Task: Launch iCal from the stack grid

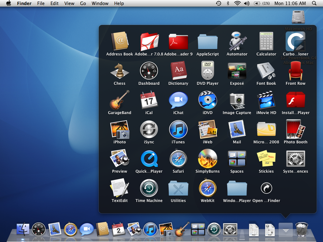Action: pos(149,100)
